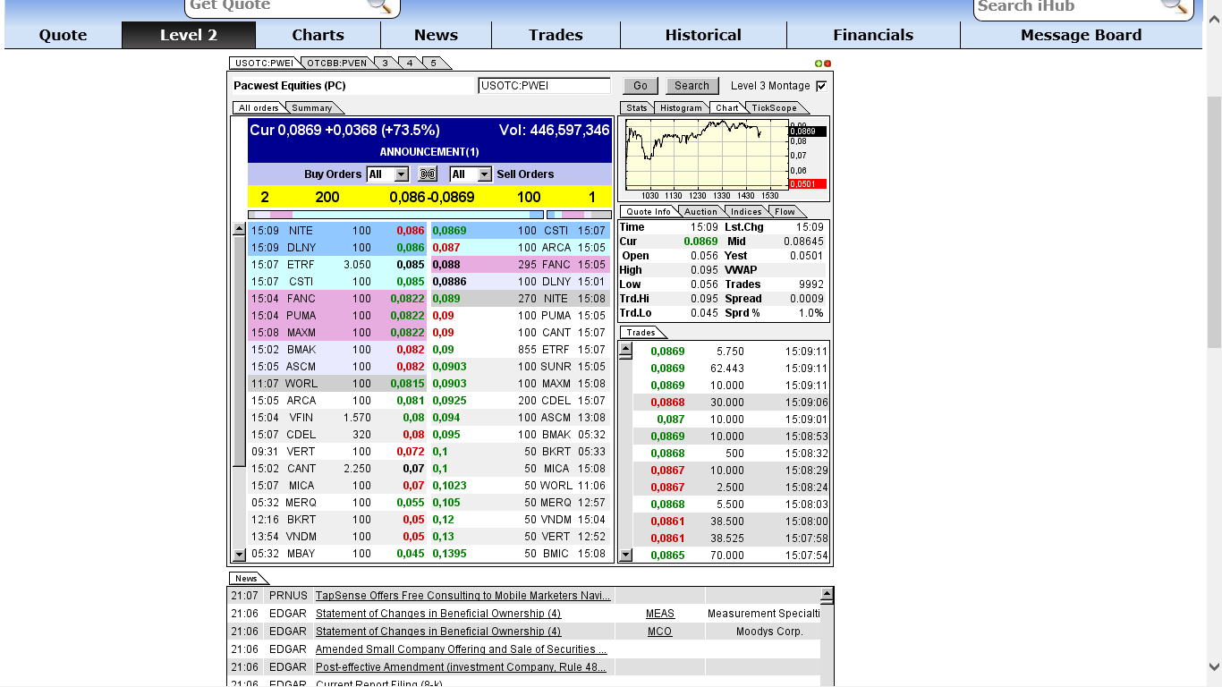Image resolution: width=1222 pixels, height=687 pixels.
Task: Select the USOTC:PWEI montage tab
Action: pos(264,64)
